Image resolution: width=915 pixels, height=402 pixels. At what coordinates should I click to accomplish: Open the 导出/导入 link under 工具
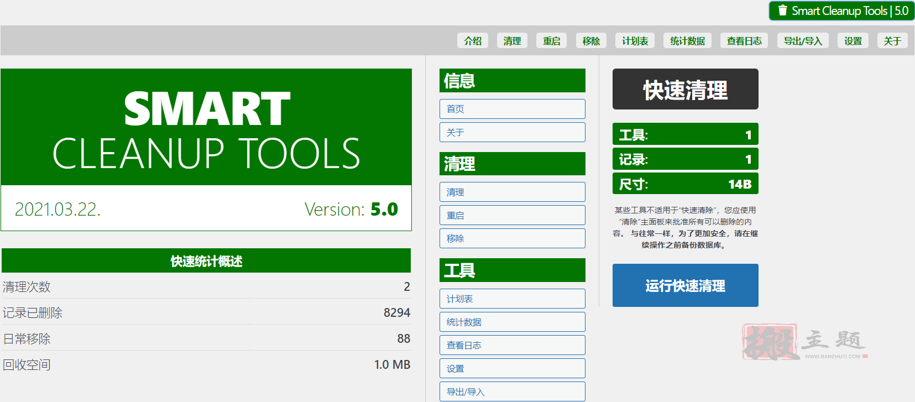point(513,391)
